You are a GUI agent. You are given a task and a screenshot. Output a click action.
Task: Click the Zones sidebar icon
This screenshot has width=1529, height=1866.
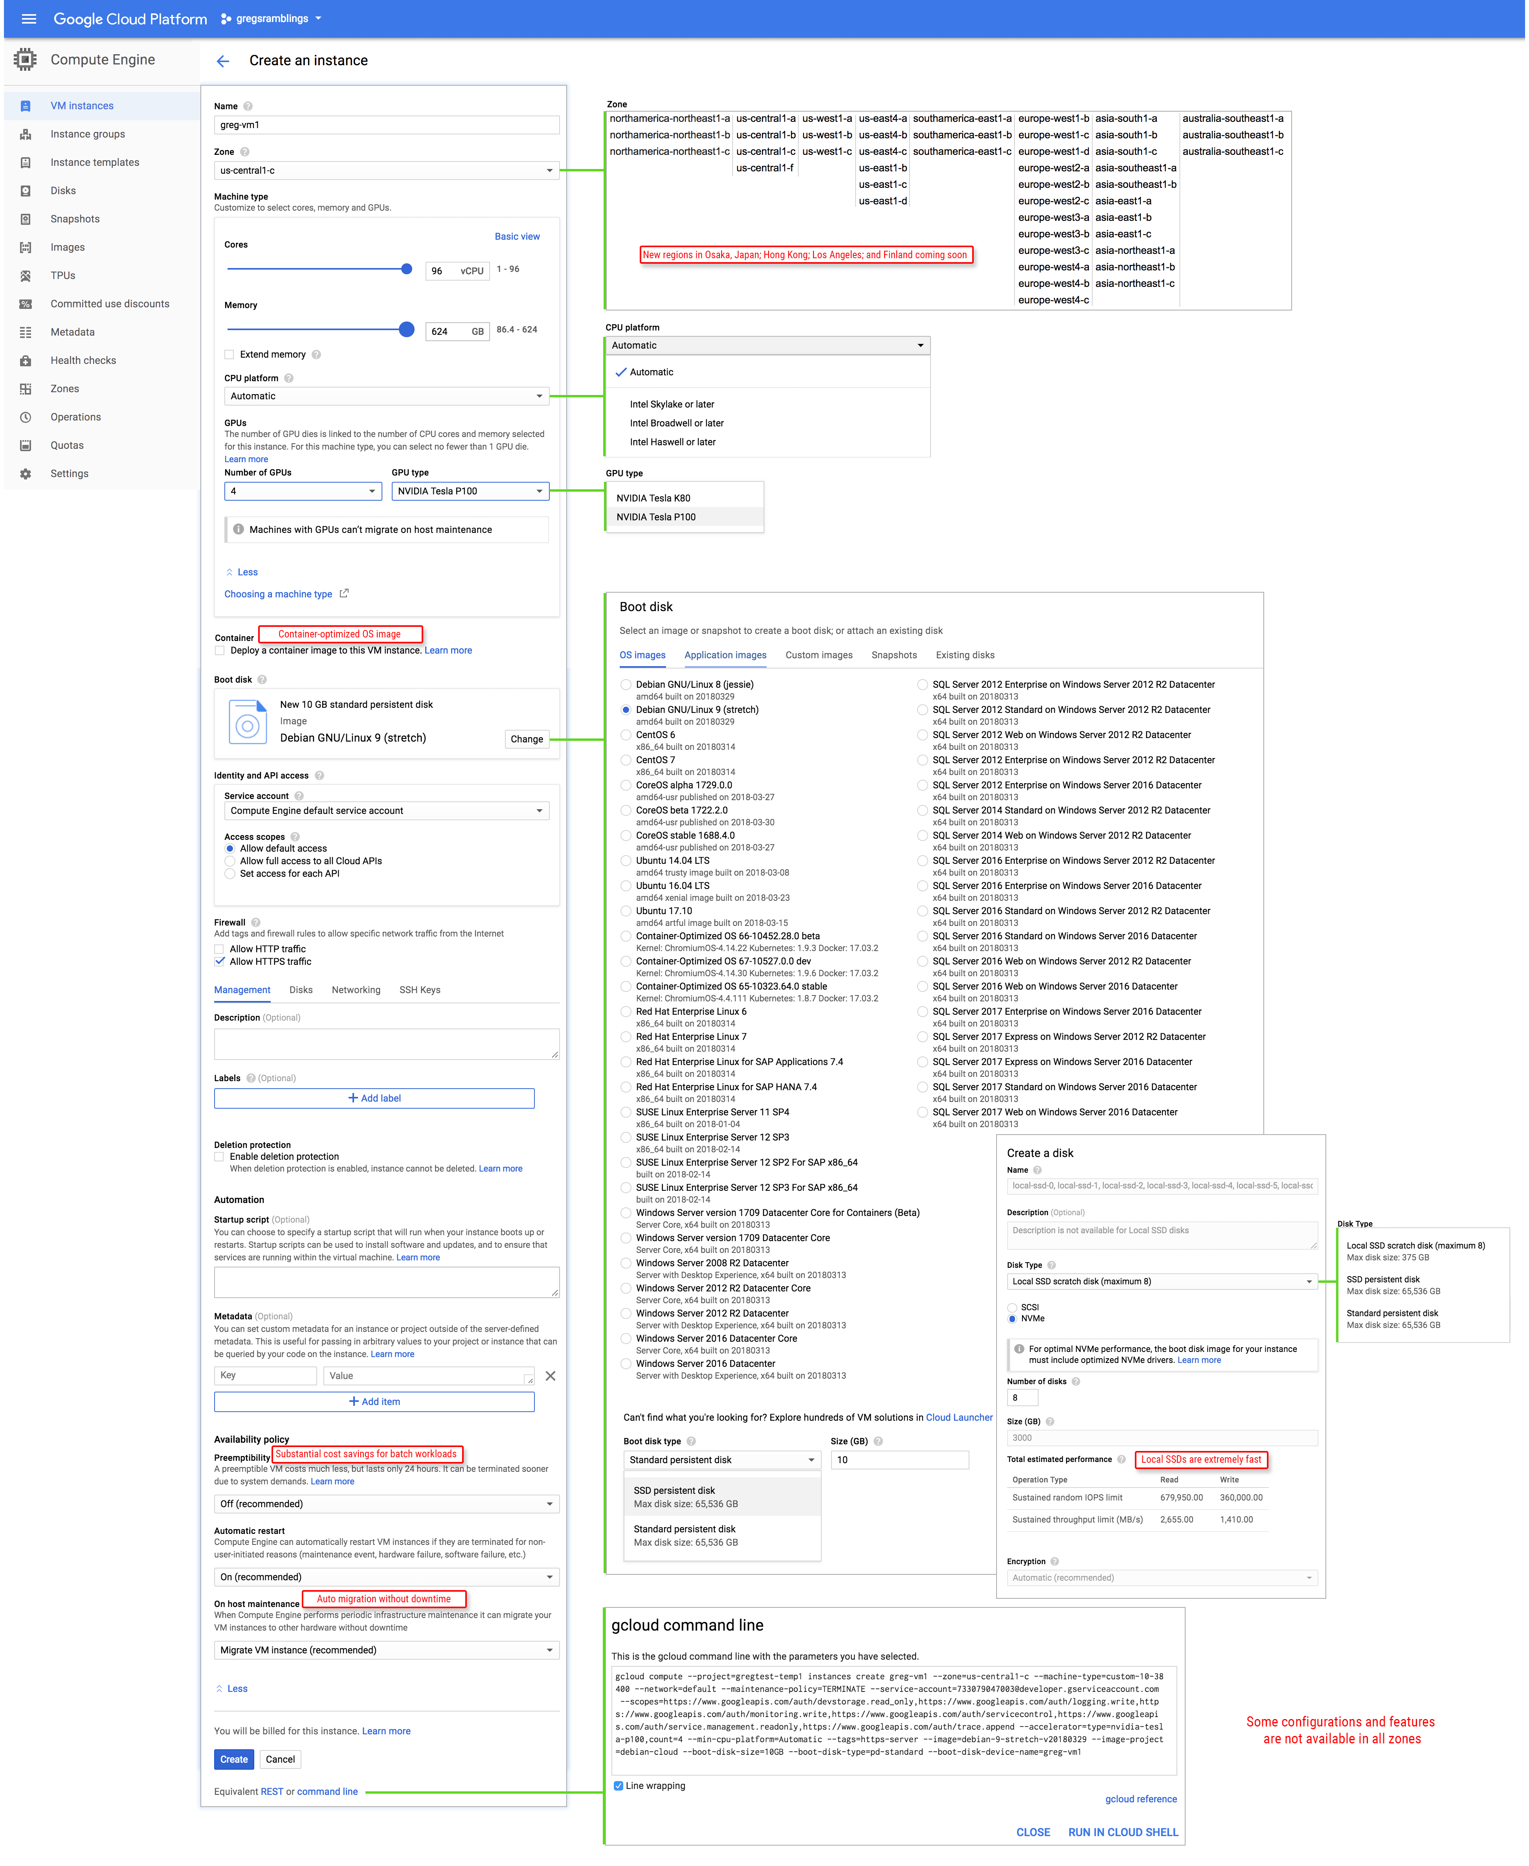26,389
